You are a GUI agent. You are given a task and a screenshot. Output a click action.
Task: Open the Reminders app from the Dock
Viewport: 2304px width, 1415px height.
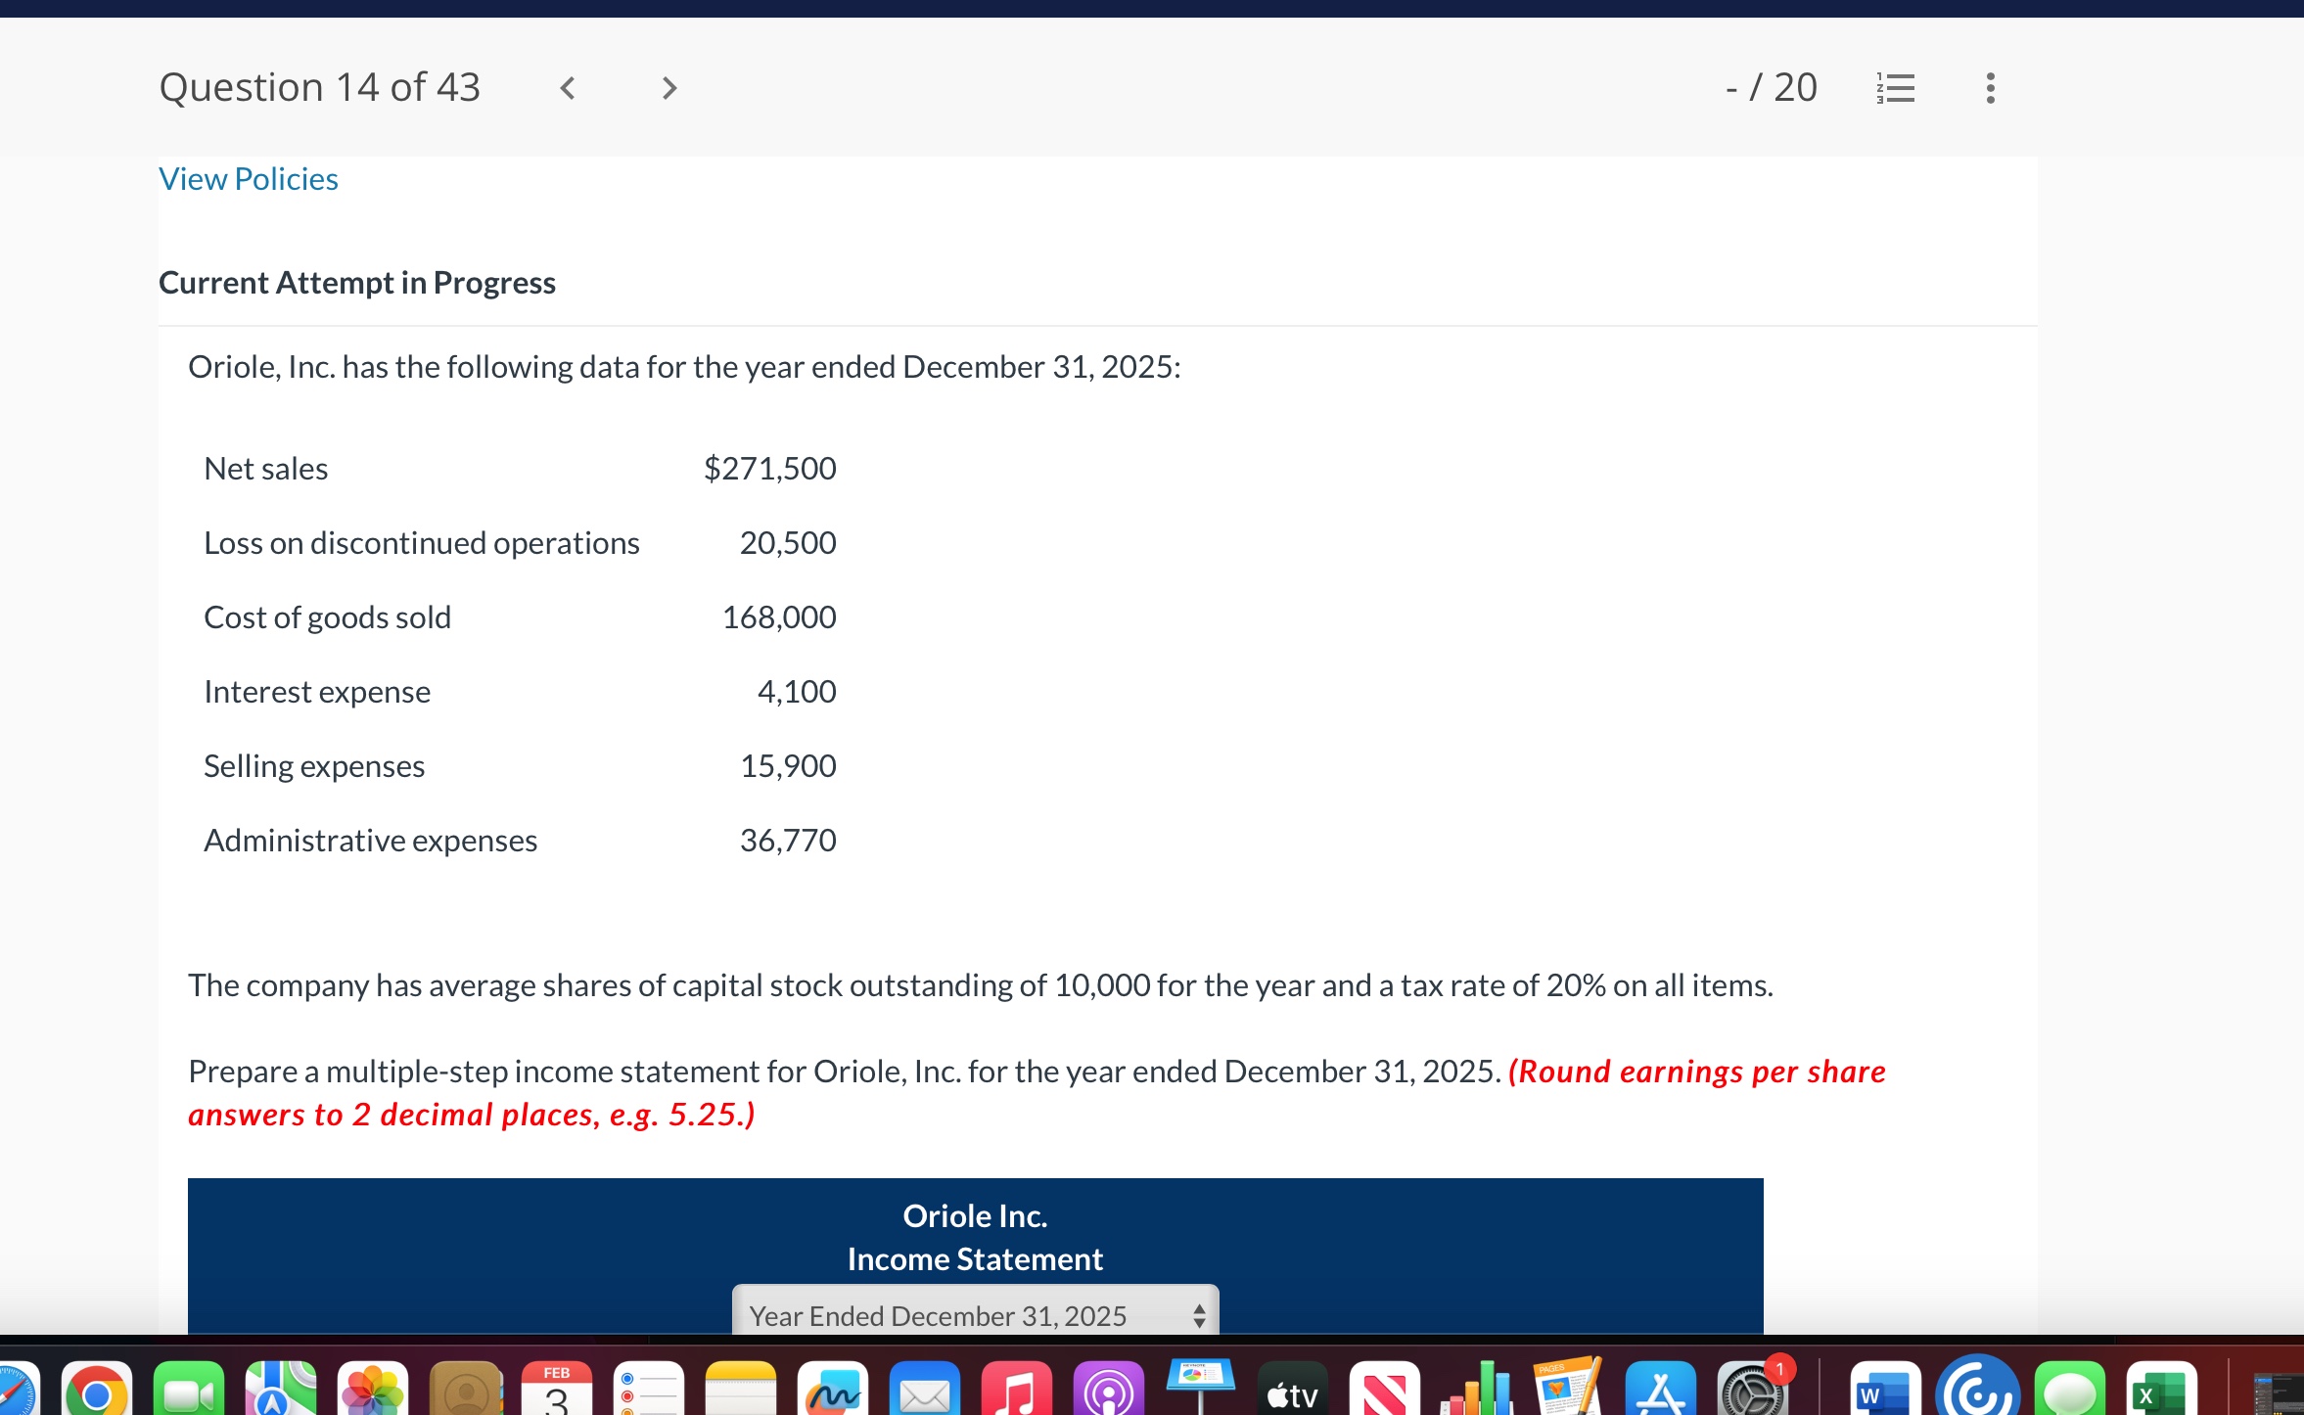pyautogui.click(x=649, y=1390)
